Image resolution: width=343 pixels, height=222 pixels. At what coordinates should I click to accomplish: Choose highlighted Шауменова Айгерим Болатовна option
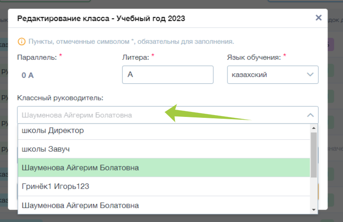coord(164,167)
